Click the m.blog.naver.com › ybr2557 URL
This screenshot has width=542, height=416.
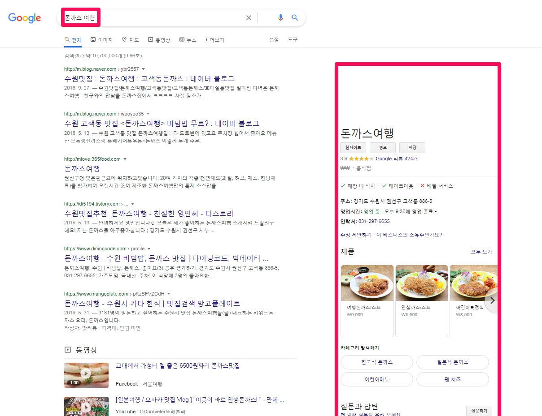101,69
